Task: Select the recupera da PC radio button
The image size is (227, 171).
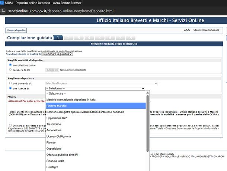Action: pyautogui.click(x=10, y=70)
